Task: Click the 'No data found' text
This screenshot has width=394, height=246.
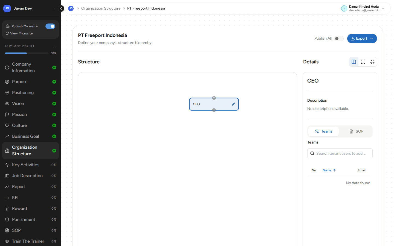Action: click(x=358, y=183)
